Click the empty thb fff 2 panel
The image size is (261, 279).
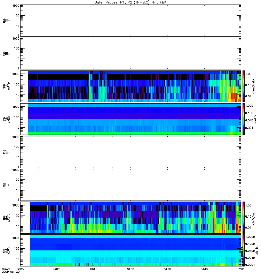click(130, 54)
